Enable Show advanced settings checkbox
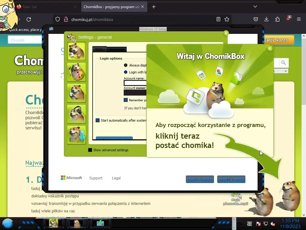 [x=90, y=150]
